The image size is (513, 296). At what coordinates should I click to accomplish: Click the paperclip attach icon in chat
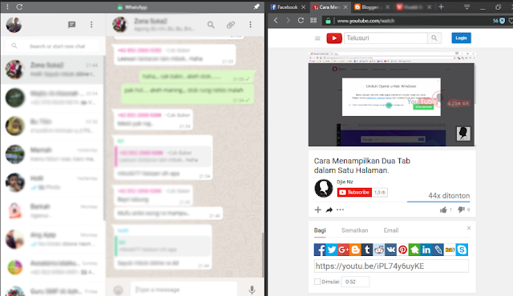point(231,25)
